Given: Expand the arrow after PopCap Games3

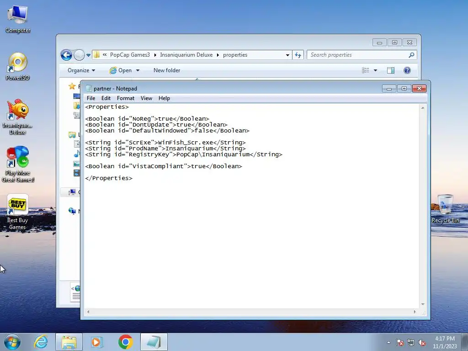Looking at the screenshot, I should (155, 55).
